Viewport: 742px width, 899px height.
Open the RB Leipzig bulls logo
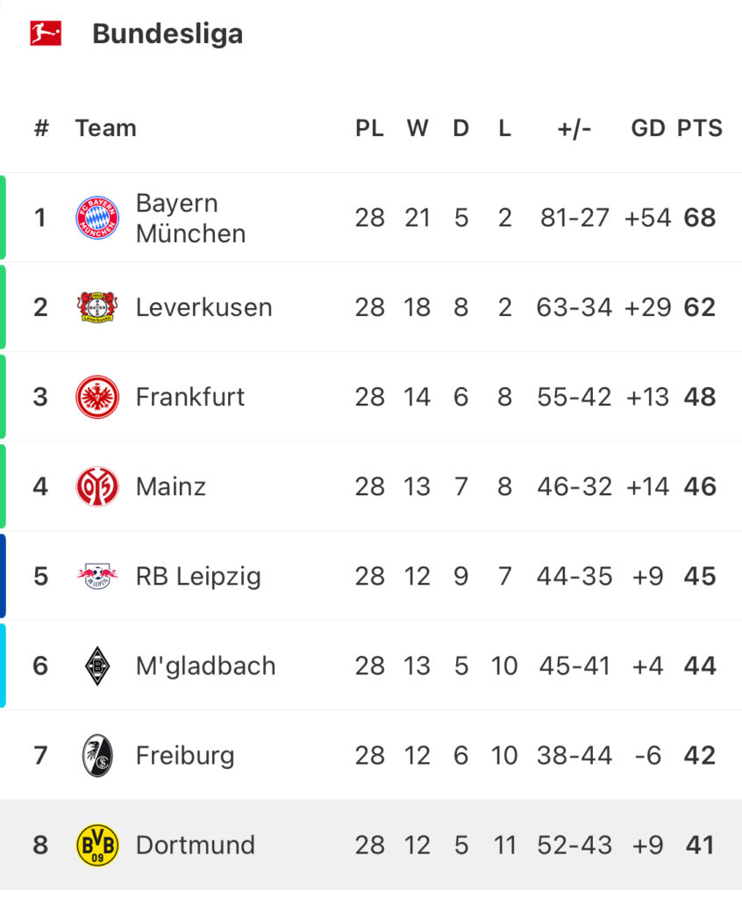(97, 576)
